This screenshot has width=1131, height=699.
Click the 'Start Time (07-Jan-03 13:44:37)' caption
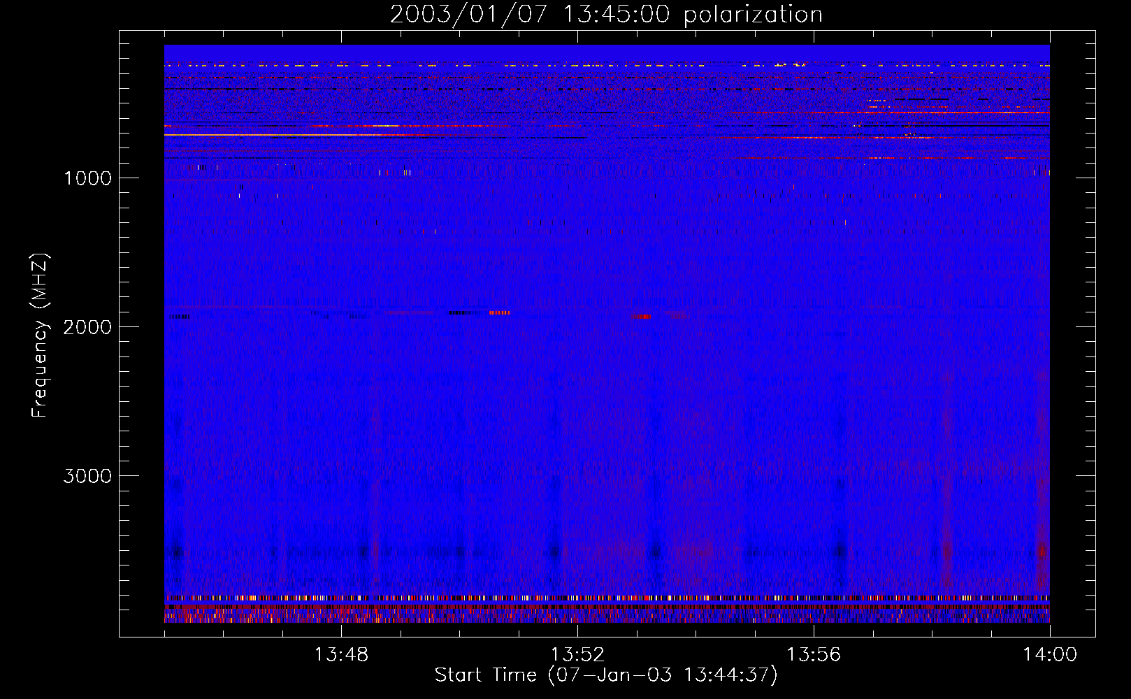pyautogui.click(x=606, y=675)
